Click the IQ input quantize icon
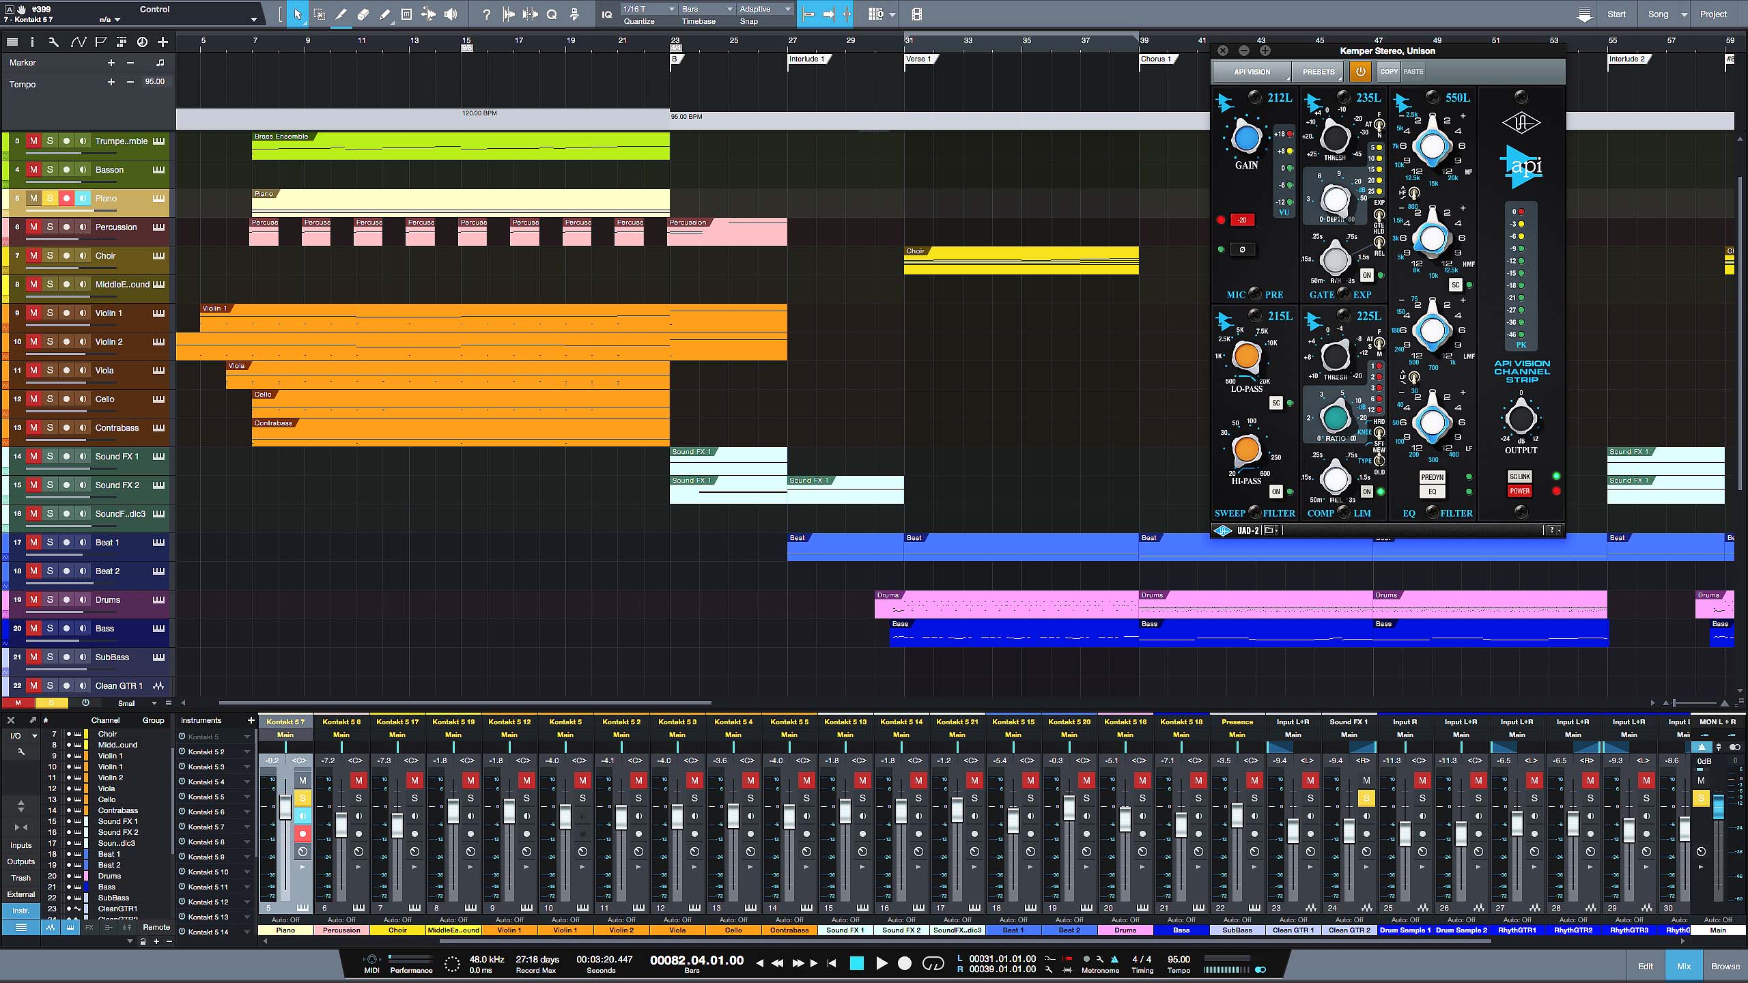1748x983 pixels. tap(606, 14)
